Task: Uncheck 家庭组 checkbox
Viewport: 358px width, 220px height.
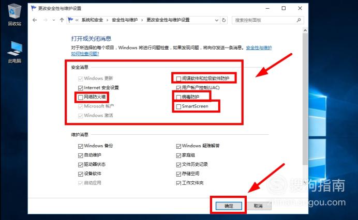Action: pos(178,155)
